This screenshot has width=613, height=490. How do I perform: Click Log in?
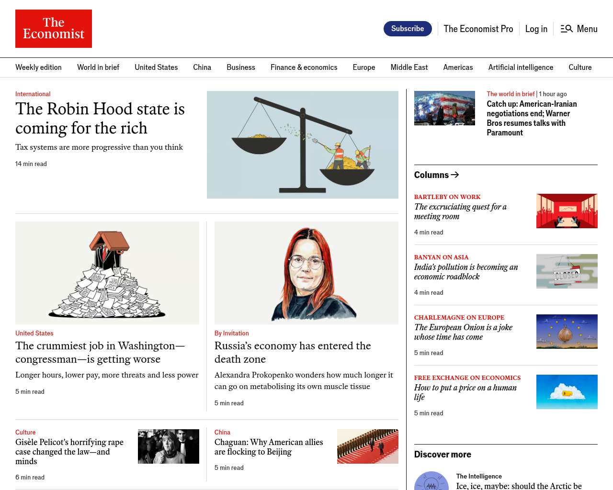tap(536, 29)
